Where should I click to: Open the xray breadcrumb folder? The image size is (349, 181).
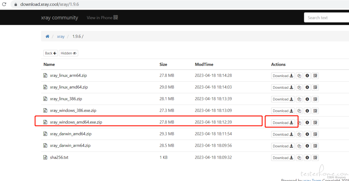tap(61, 36)
